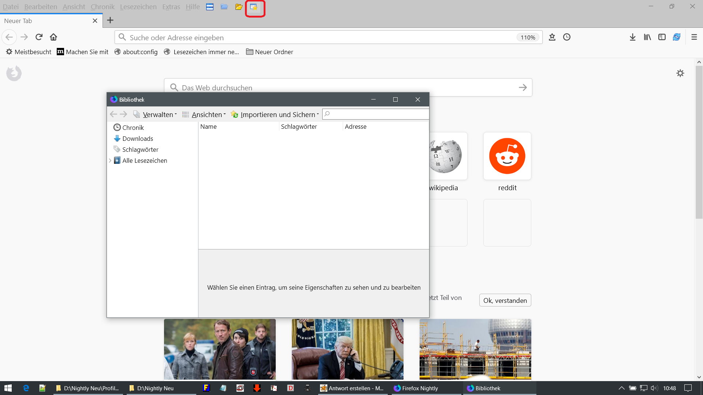
Task: Click the red-highlighted bookmark star icon in menu bar
Action: tap(254, 7)
